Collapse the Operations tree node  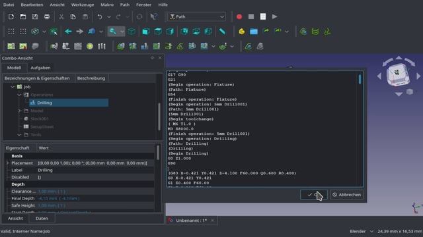pos(19,95)
